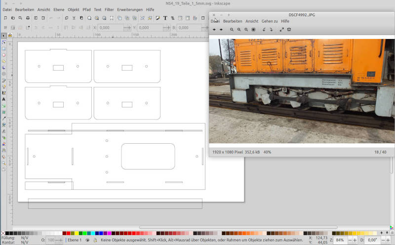Screen dimensions: 395x245
Task: Open Inkscape Ebene menu
Action: point(59,9)
